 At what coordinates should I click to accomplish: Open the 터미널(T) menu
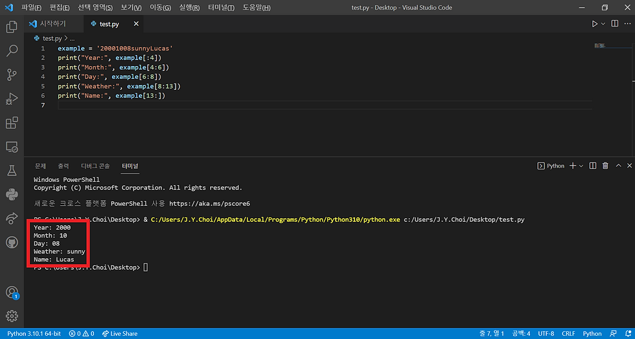pos(221,8)
